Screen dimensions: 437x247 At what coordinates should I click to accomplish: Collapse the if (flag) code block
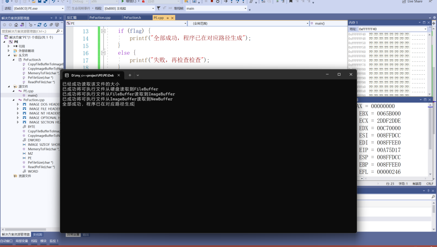103,31
